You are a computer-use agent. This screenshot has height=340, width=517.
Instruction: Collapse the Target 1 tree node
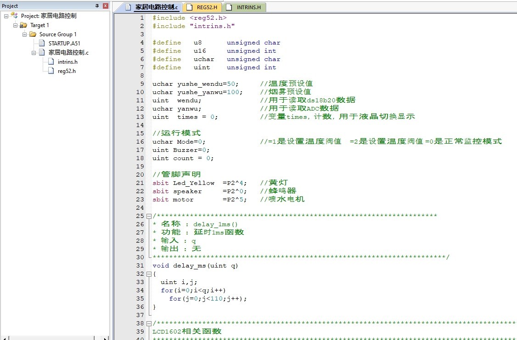15,25
